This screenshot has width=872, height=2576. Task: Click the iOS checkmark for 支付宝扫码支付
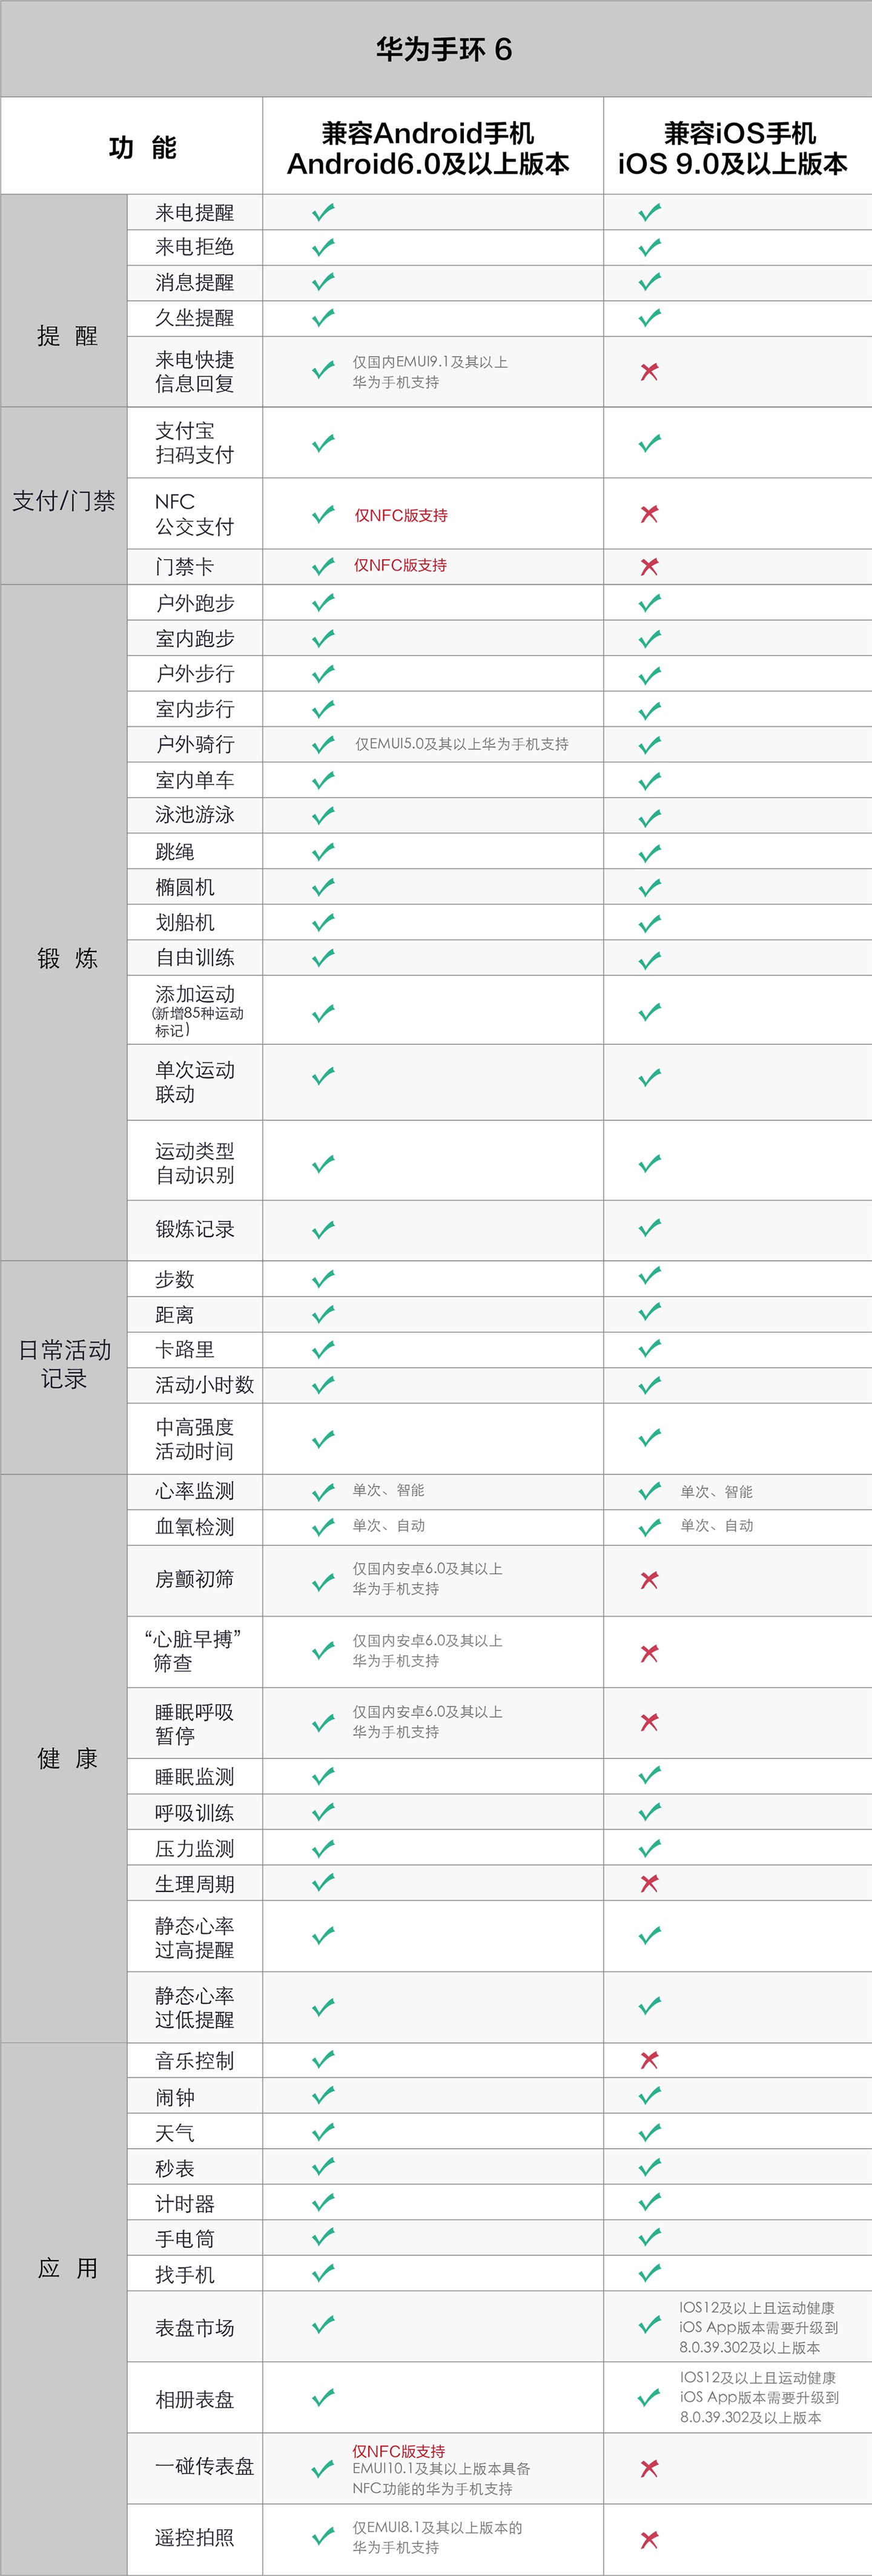coord(649,443)
